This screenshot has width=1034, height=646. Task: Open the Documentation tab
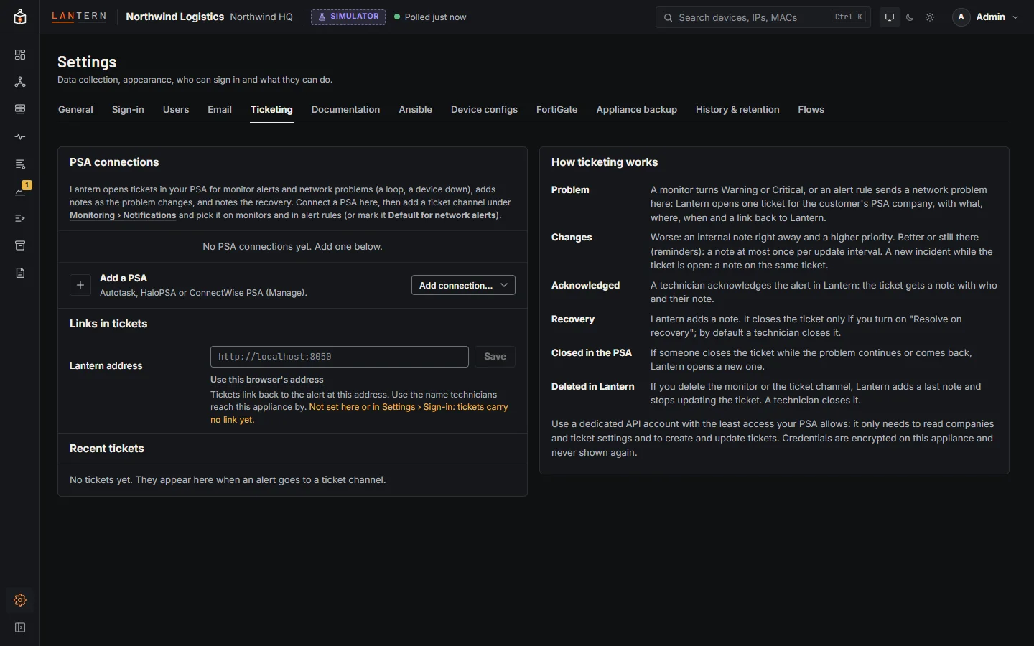coord(345,109)
